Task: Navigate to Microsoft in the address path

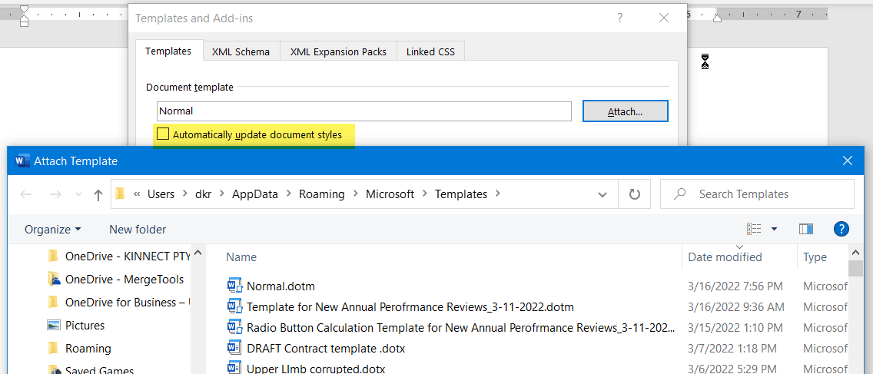Action: tap(390, 194)
